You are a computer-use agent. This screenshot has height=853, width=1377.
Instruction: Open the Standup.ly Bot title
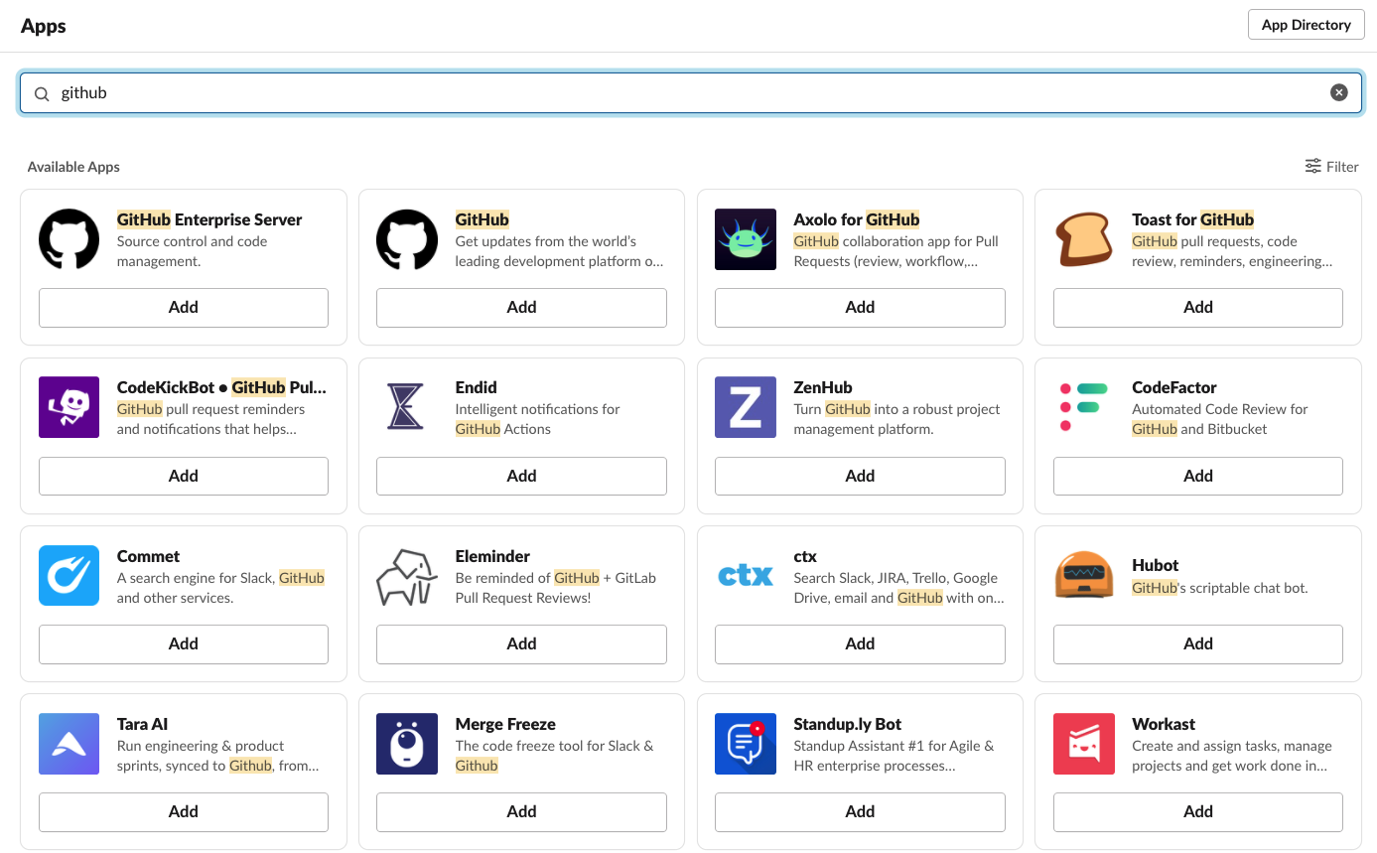(848, 724)
